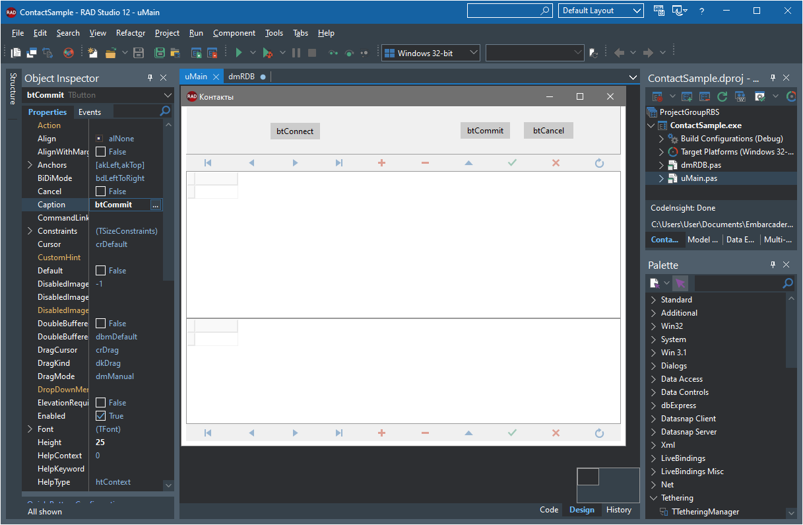Viewport: 803px width, 525px height.
Task: Click the top navigator Post checkmark icon
Action: coord(512,162)
